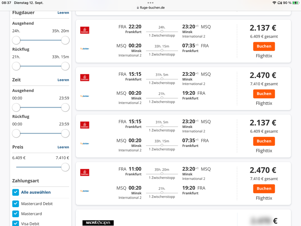The width and height of the screenshot is (301, 226).
Task: Tap the three-dot multitasking icon at top
Action: click(150, 3)
